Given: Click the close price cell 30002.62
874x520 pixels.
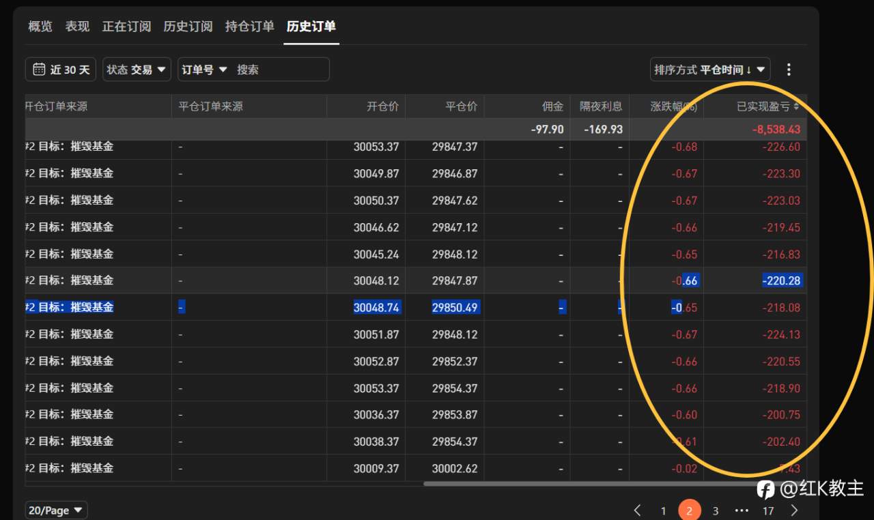Looking at the screenshot, I should [x=455, y=468].
